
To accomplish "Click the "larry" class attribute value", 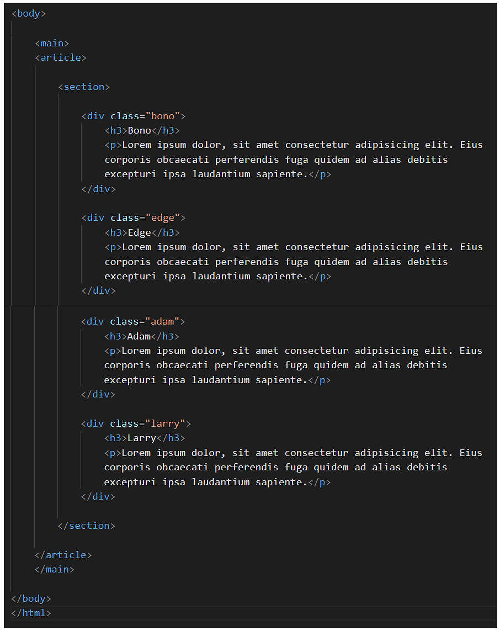I will pyautogui.click(x=166, y=424).
